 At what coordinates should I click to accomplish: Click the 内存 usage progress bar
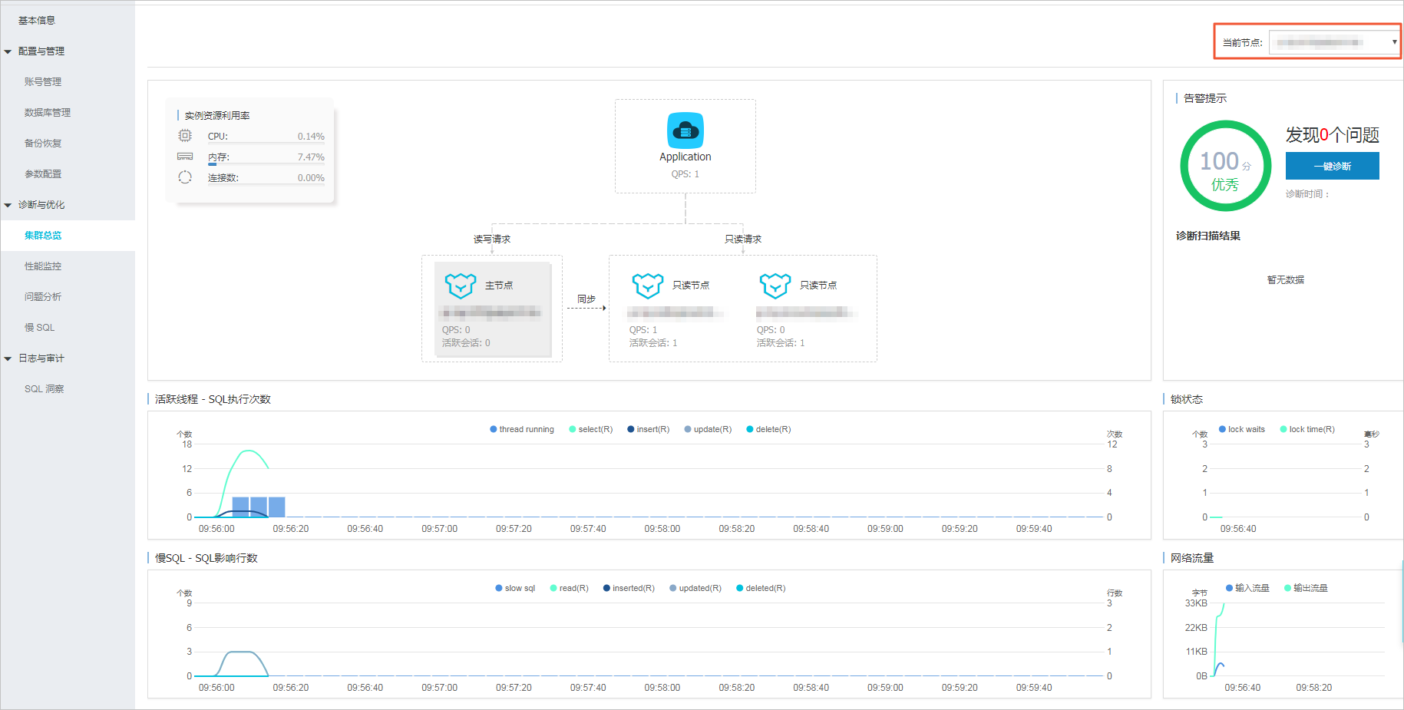[266, 163]
